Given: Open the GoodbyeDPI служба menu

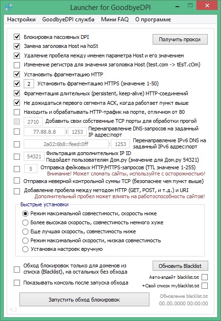Looking at the screenshot, I should 68,19.
